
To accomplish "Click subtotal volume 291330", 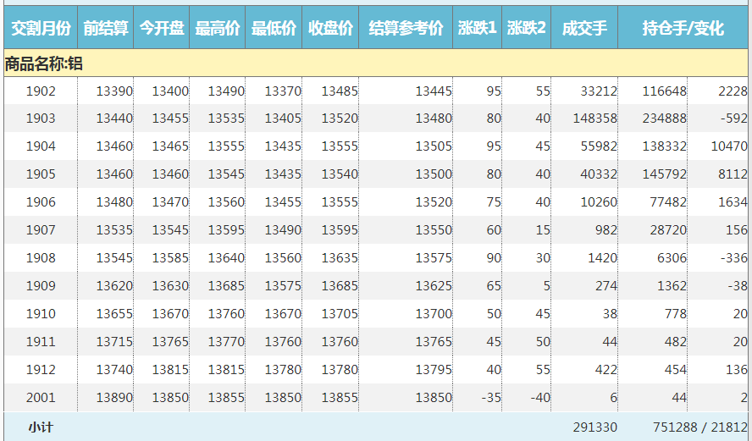I will (594, 427).
